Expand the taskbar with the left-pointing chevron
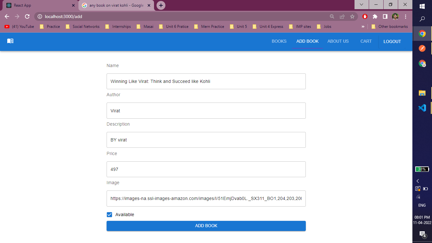This screenshot has height=243, width=432. tap(418, 181)
